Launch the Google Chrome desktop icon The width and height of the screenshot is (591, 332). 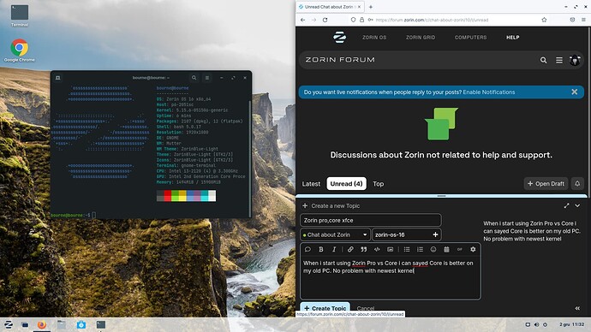[19, 50]
